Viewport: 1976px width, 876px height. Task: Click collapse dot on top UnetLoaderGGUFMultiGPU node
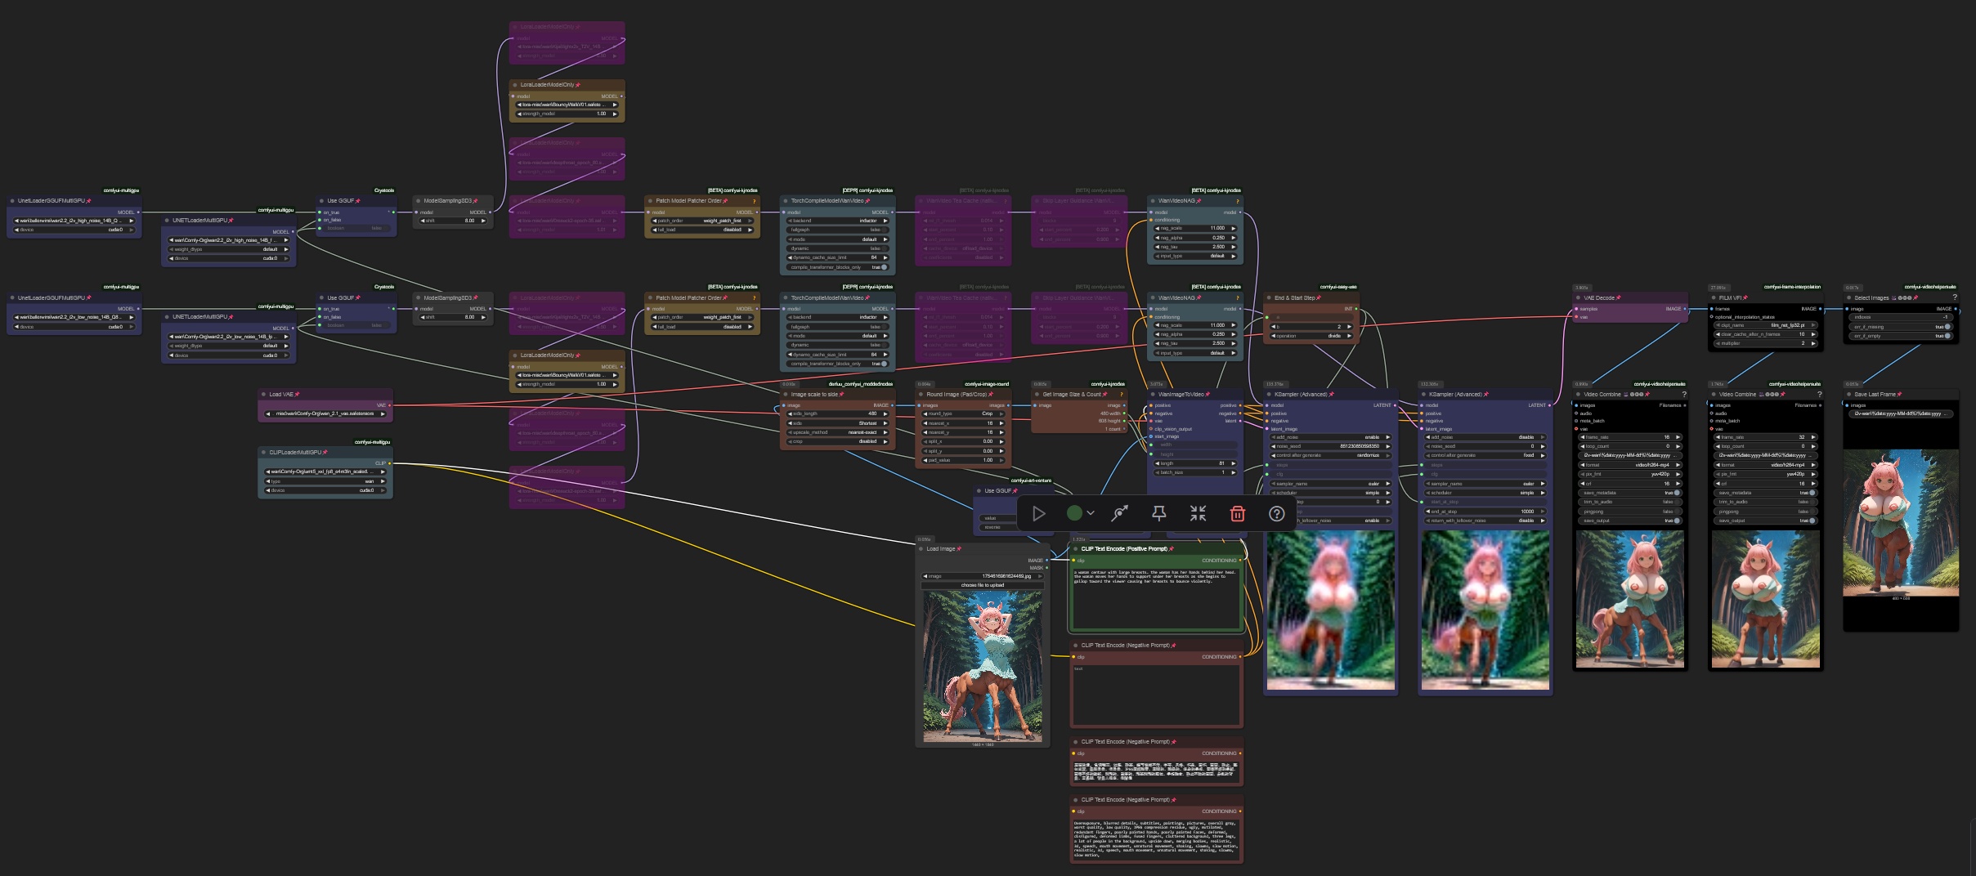point(12,200)
